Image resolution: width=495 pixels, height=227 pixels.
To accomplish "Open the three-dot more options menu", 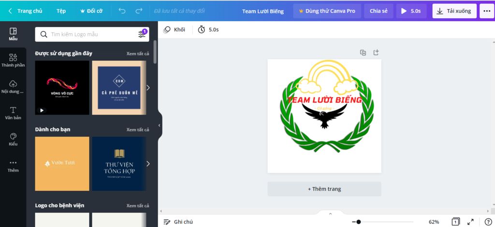I will click(487, 11).
